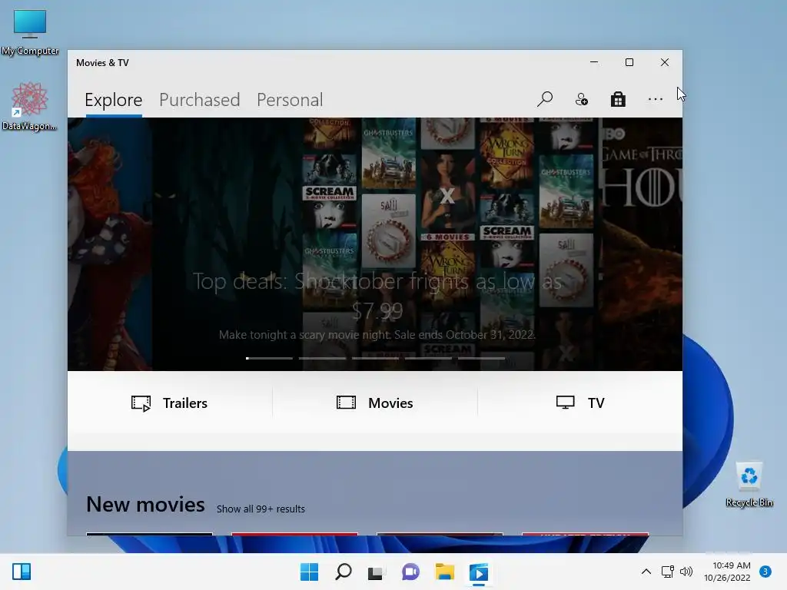Open the clock and date flyout
This screenshot has width=787, height=590.
[727, 572]
